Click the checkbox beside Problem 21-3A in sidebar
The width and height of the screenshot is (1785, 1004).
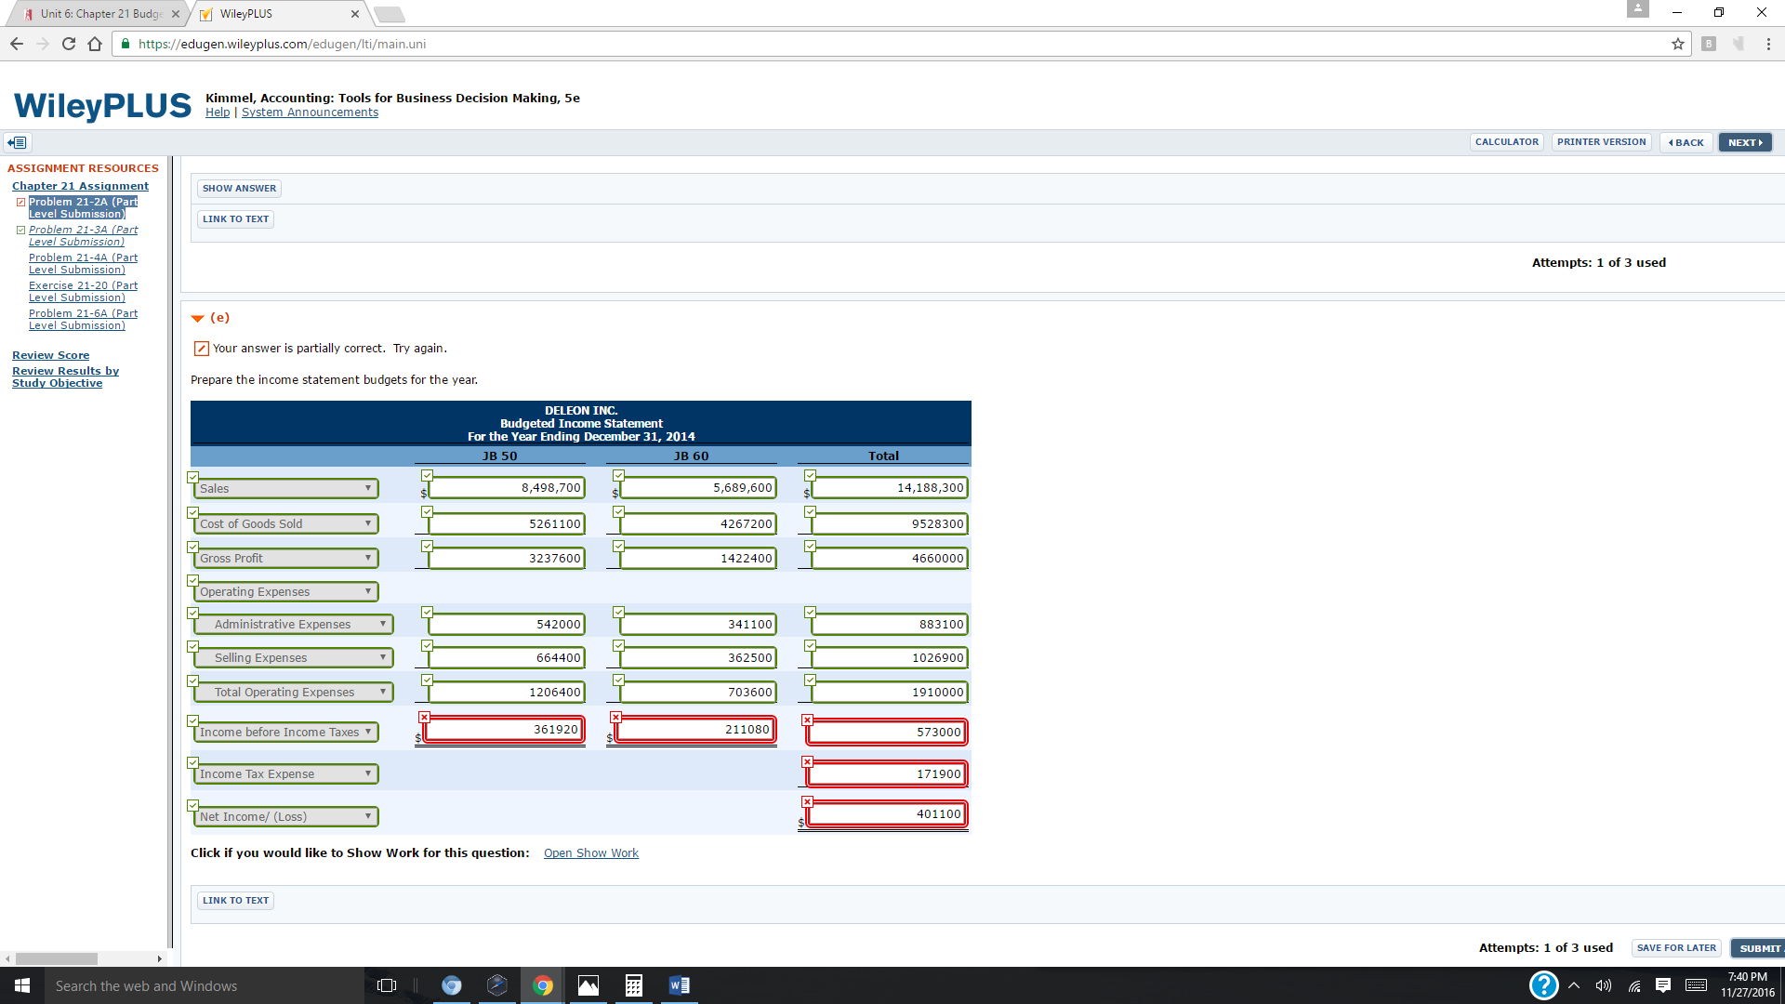20,230
